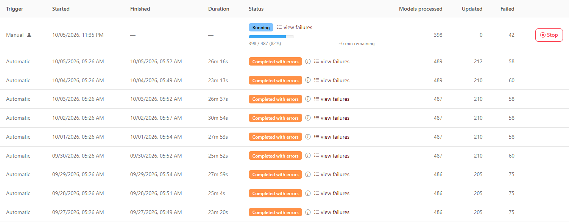Click the Status column header

(256, 9)
